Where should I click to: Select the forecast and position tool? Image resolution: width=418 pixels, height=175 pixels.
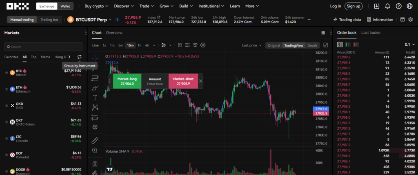[95, 117]
